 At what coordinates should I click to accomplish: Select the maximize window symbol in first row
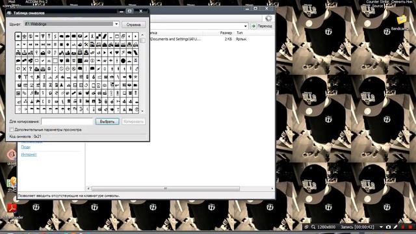(x=117, y=36)
